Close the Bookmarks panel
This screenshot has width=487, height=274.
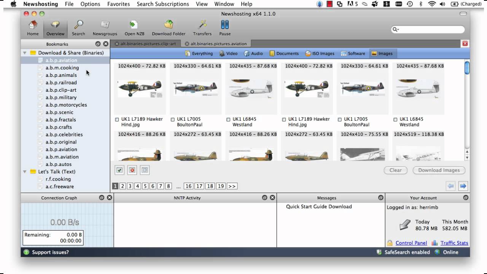point(106,44)
